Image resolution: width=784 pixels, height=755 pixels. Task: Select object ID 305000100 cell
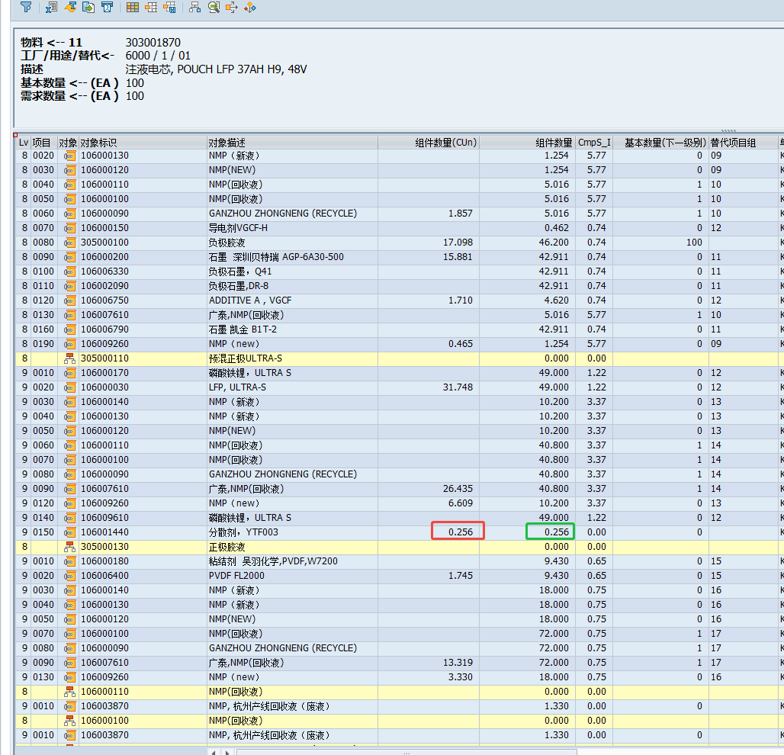(105, 243)
